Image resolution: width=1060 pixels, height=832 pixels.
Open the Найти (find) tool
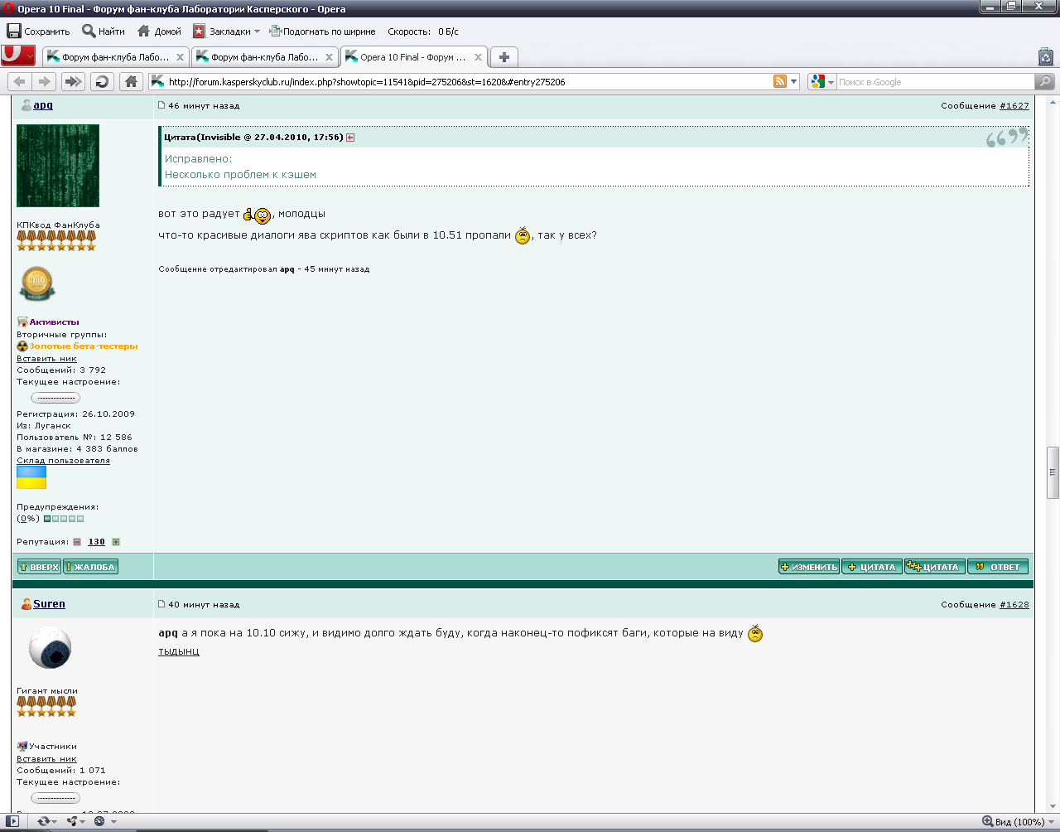[x=104, y=31]
